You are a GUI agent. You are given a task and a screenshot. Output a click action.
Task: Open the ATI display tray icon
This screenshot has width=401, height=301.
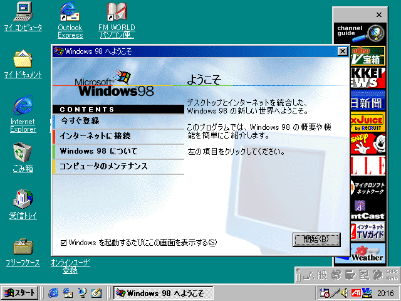coord(356,293)
